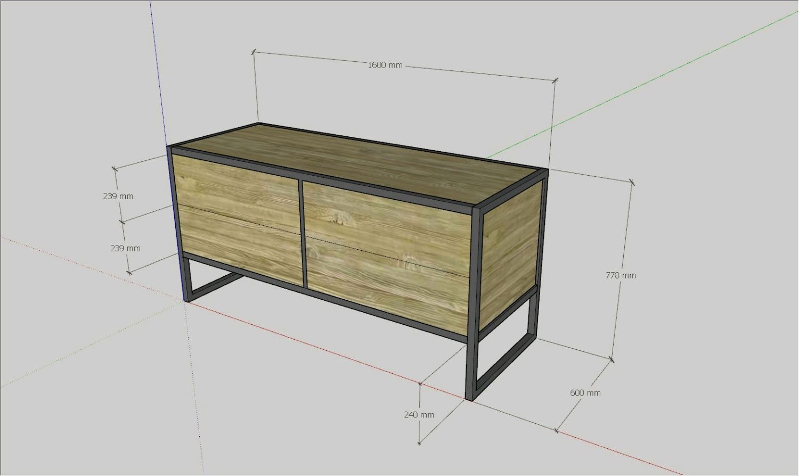Select the 1600 mm dimension label
Screen dimensions: 799x476
point(385,65)
